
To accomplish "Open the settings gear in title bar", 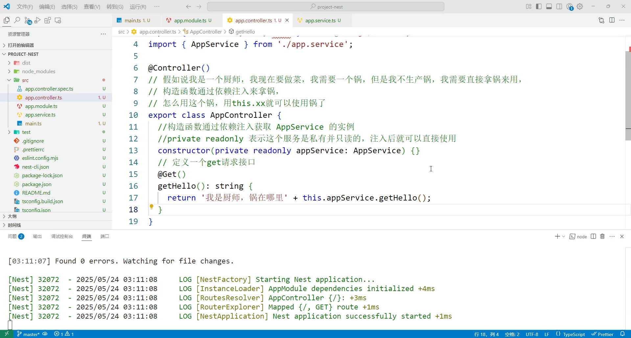I will click(x=580, y=7).
